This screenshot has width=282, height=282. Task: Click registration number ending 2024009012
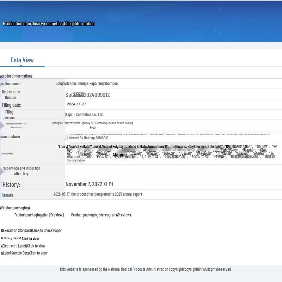[x=87, y=95]
